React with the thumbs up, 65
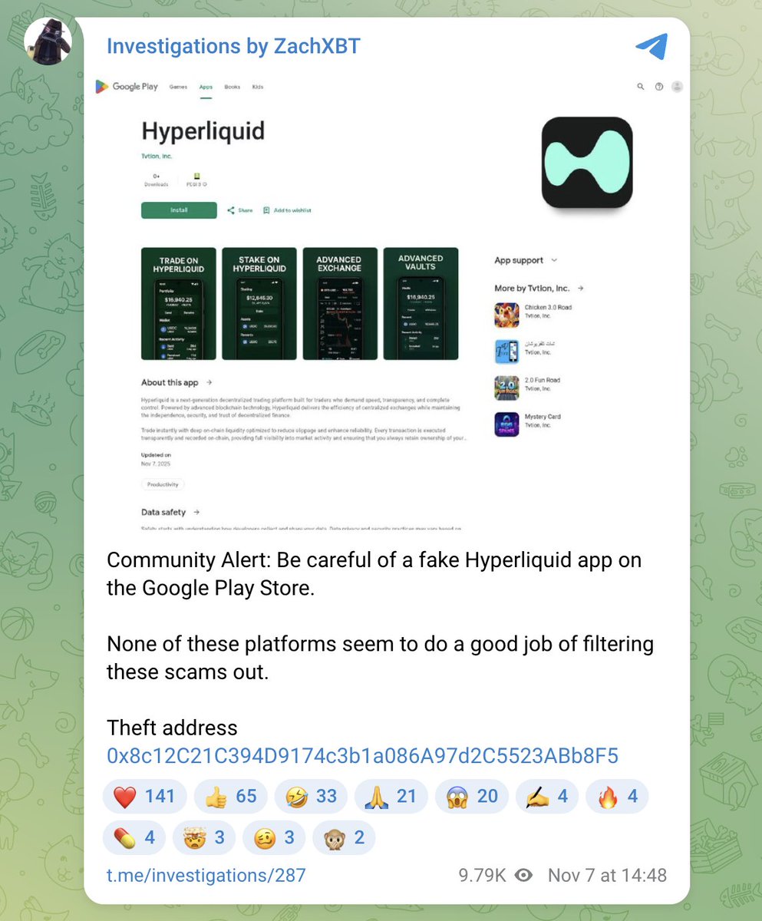Viewport: 762px width, 921px height. coord(231,796)
